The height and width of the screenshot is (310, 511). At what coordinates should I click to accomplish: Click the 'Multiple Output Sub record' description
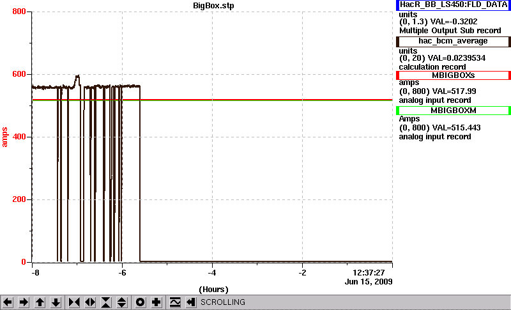coord(450,31)
